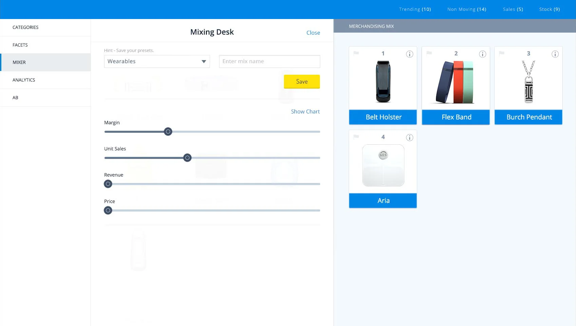View Sales (5) items
The height and width of the screenshot is (326, 576).
(513, 9)
